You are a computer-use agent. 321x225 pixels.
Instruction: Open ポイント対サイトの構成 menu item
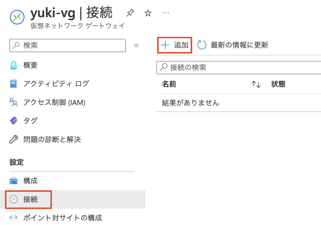(x=63, y=218)
